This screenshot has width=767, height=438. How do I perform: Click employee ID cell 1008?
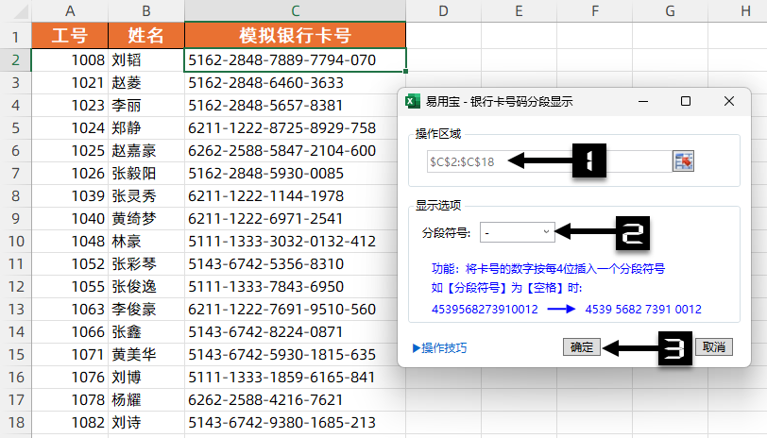pos(70,59)
